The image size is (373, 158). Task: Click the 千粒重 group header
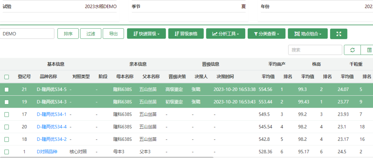point(356,64)
